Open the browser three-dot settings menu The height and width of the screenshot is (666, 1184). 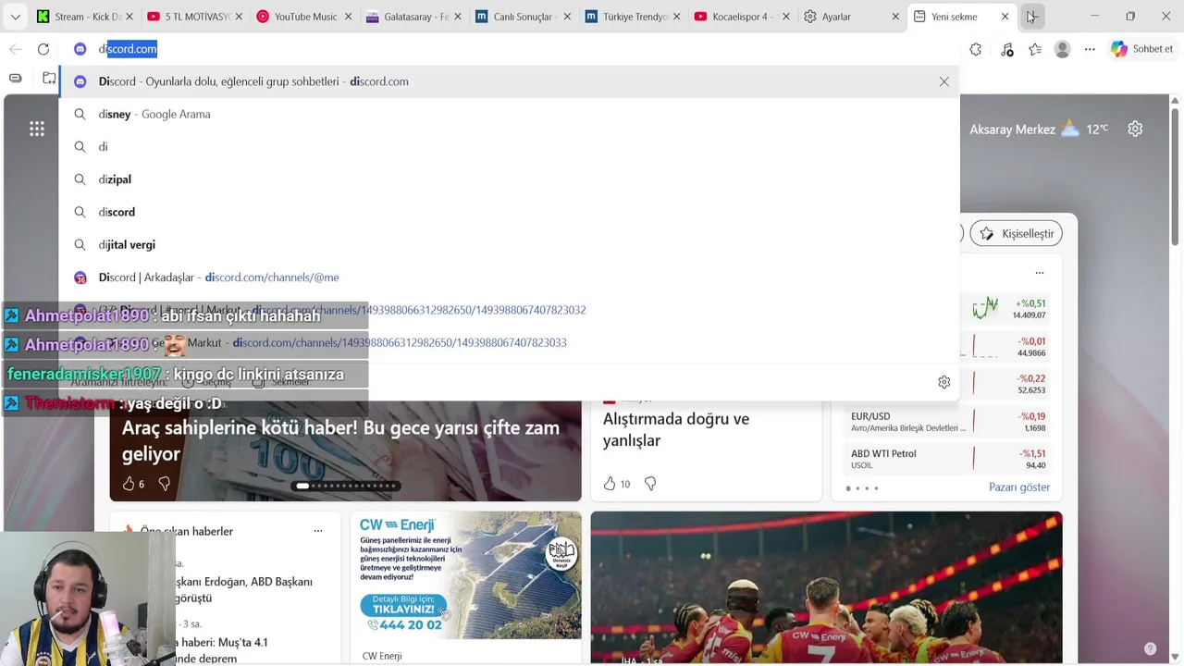[x=1090, y=49]
